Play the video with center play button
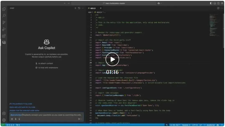Image resolution: width=225 pixels, height=127 pixels. (x=112, y=60)
